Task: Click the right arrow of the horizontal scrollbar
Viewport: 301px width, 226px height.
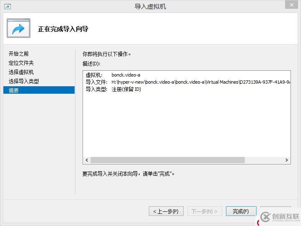Action: click(x=287, y=160)
